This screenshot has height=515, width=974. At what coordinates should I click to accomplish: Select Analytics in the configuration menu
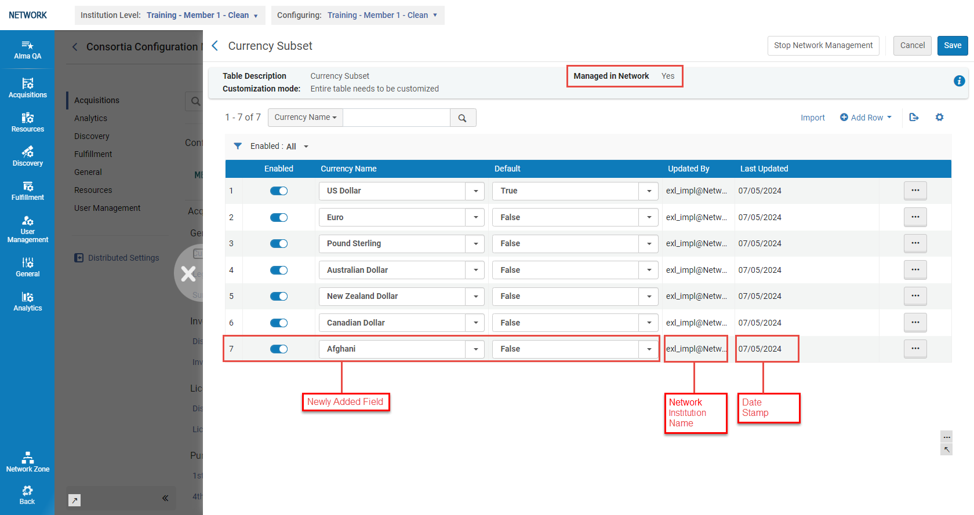pos(90,118)
